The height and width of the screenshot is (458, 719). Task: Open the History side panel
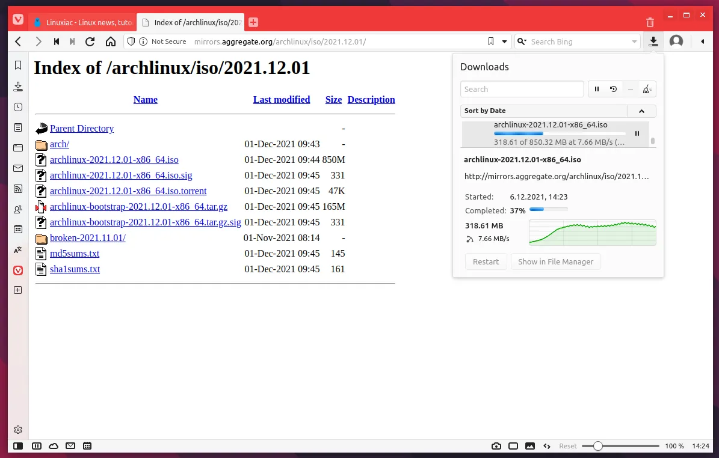[18, 107]
